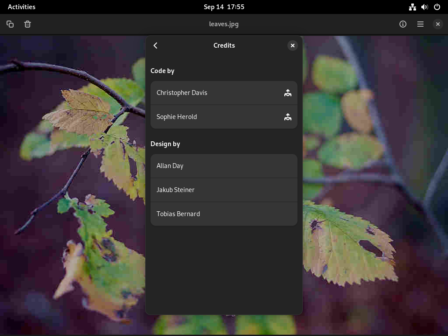
Task: Select the Sophie Herold row
Action: pyautogui.click(x=224, y=117)
